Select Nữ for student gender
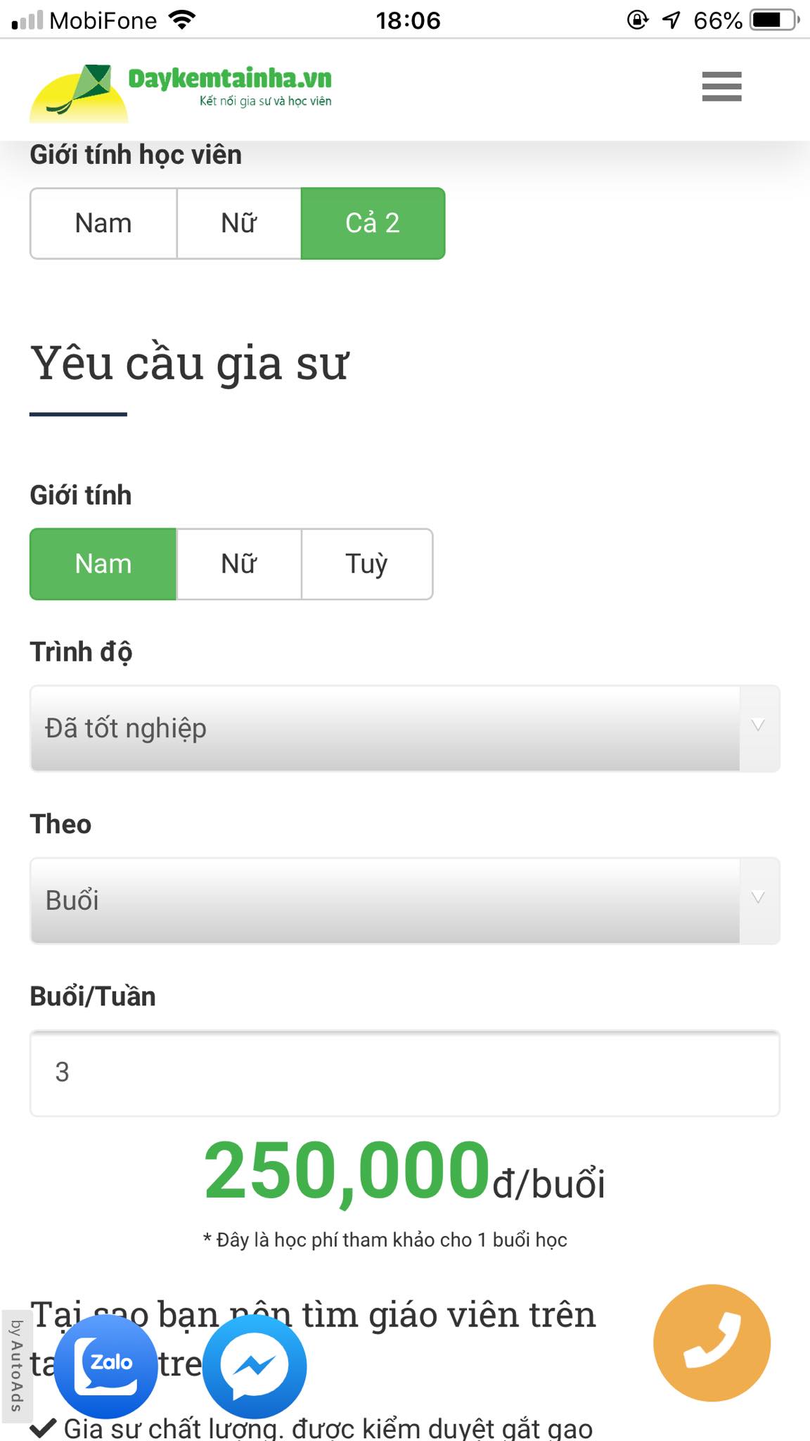This screenshot has height=1441, width=810. point(239,223)
